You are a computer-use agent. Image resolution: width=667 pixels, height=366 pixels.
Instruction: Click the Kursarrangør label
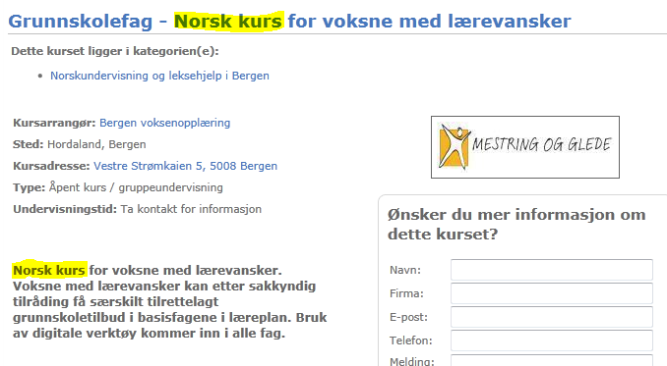tap(54, 123)
